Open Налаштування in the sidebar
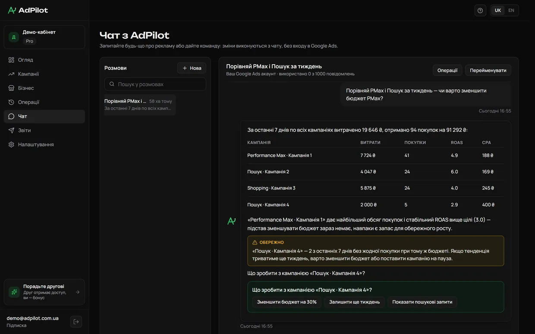Screen dimensions: 535x334 (44, 144)
